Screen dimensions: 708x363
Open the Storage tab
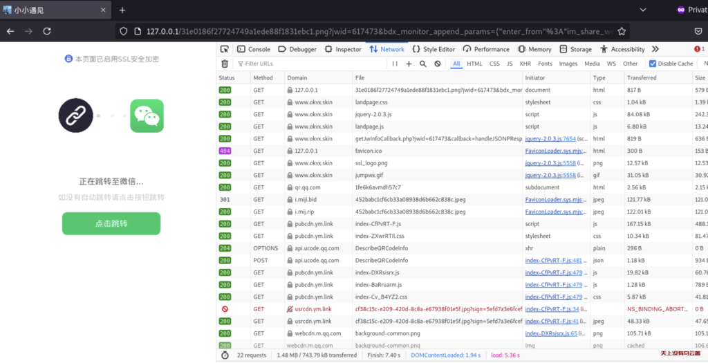(576, 49)
